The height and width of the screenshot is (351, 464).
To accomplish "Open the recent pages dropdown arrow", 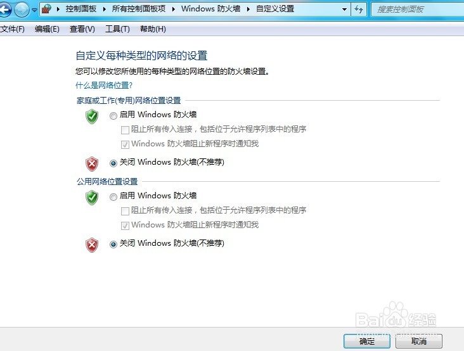I will click(35, 10).
